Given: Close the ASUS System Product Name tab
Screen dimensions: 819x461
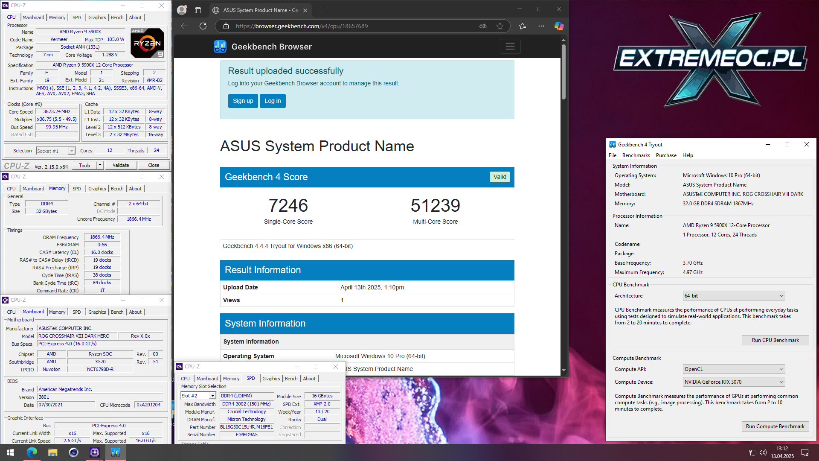Looking at the screenshot, I should (305, 10).
